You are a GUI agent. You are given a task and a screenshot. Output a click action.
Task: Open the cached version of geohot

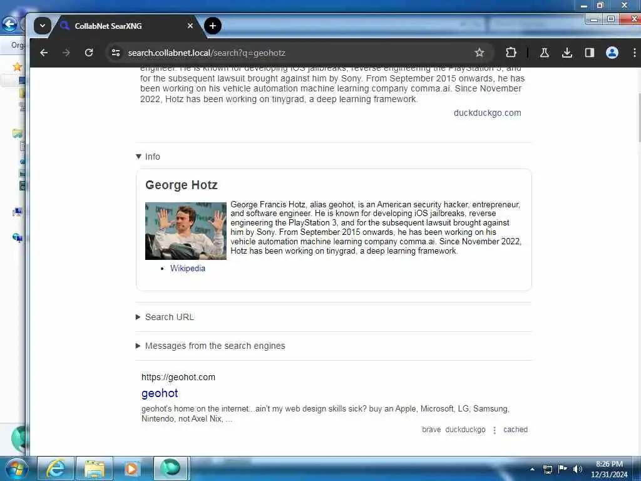(x=515, y=430)
